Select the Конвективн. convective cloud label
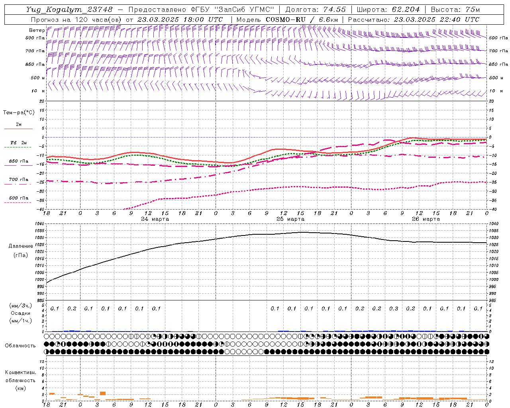The width and height of the screenshot is (510, 408). [x=20, y=373]
